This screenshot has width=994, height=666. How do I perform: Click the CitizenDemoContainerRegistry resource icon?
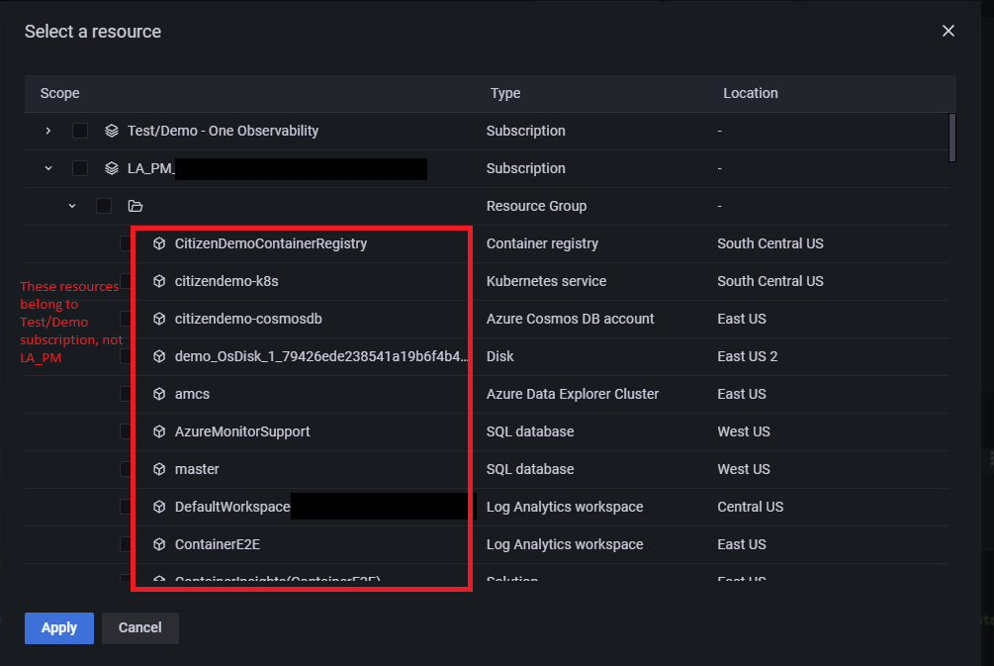[159, 242]
